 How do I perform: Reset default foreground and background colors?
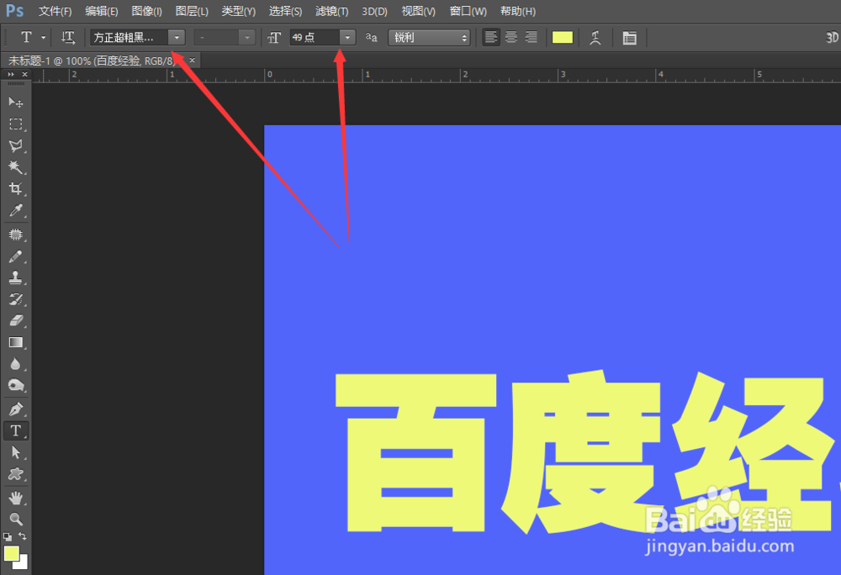click(7, 536)
